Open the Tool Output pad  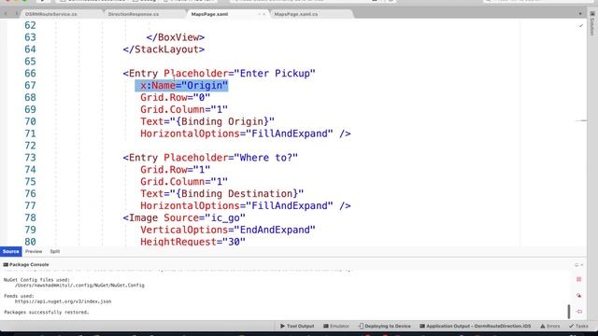297,326
